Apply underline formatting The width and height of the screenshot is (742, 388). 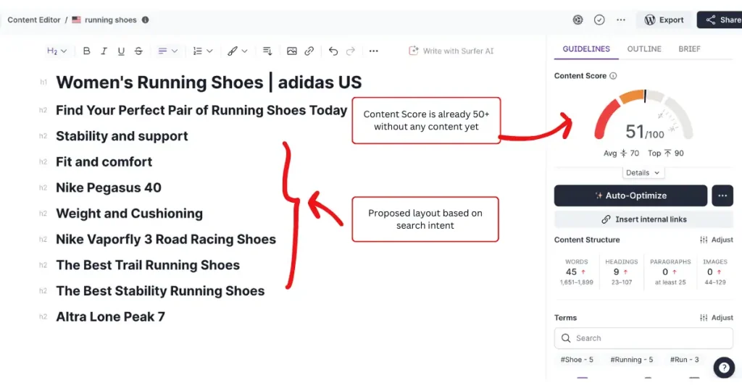[121, 51]
